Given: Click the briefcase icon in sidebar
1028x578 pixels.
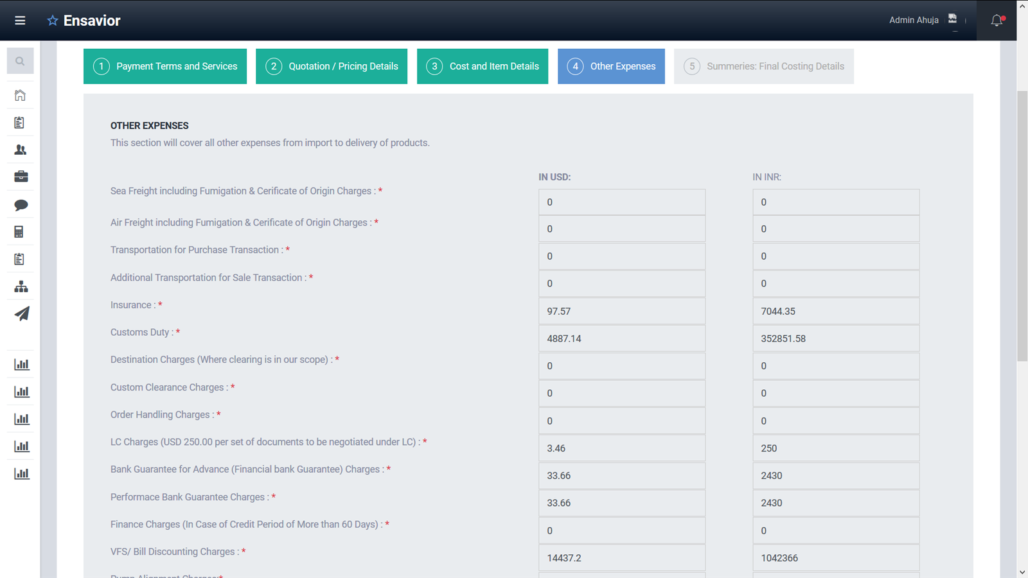Looking at the screenshot, I should (x=21, y=177).
